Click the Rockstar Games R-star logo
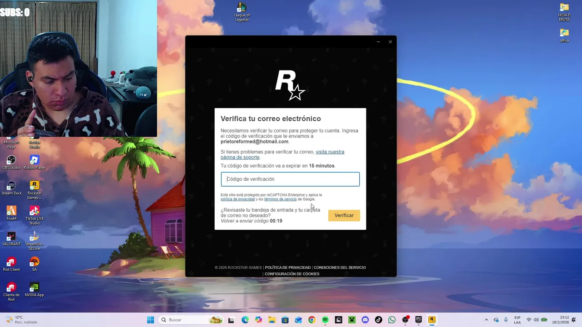The width and height of the screenshot is (582, 327). tap(290, 85)
